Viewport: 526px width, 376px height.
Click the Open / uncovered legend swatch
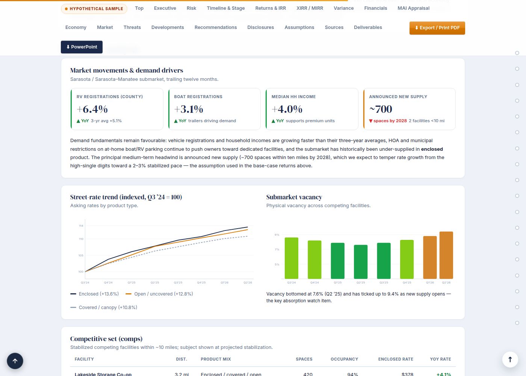tap(128, 294)
